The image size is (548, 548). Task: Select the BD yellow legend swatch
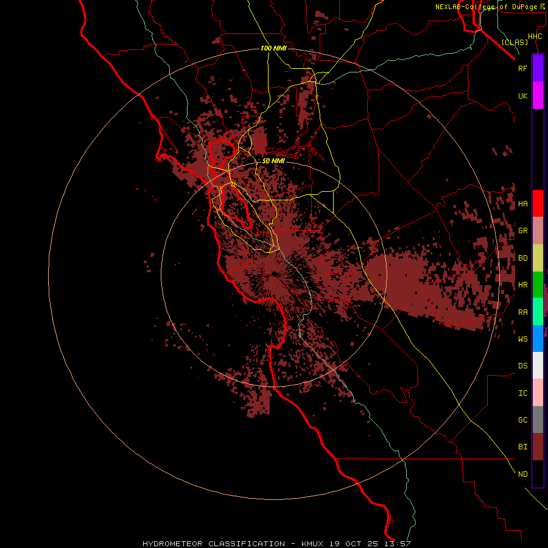pos(538,258)
